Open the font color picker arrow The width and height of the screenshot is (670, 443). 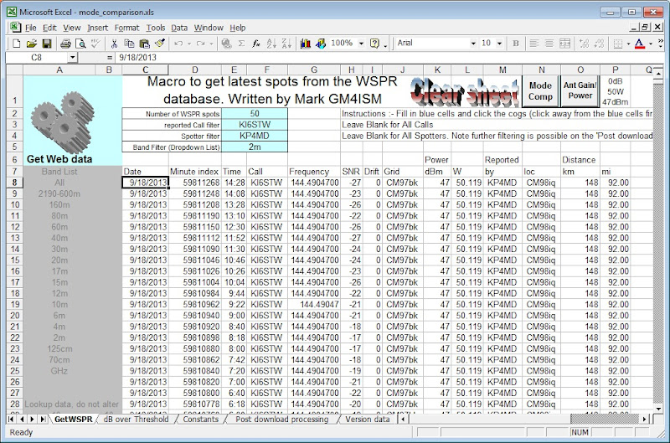pyautogui.click(x=651, y=43)
